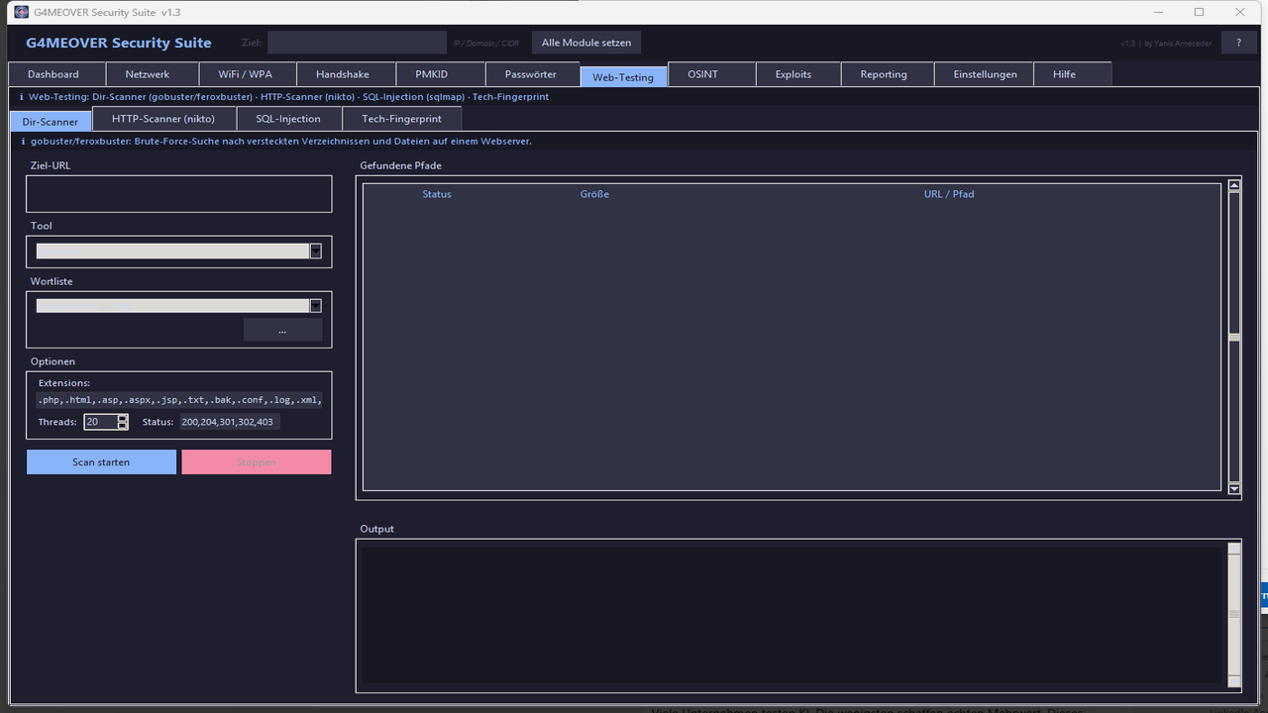Open the SQL-Injection sub-tab
This screenshot has height=713, width=1268.
click(x=288, y=119)
